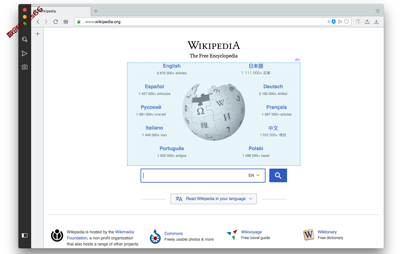Click 'The Free Encyclopedia' tagline
406x254 pixels.
tap(214, 56)
